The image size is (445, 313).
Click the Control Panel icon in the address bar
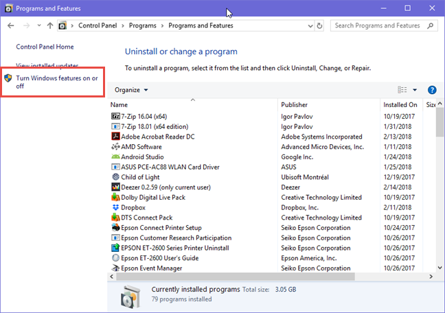[62, 26]
